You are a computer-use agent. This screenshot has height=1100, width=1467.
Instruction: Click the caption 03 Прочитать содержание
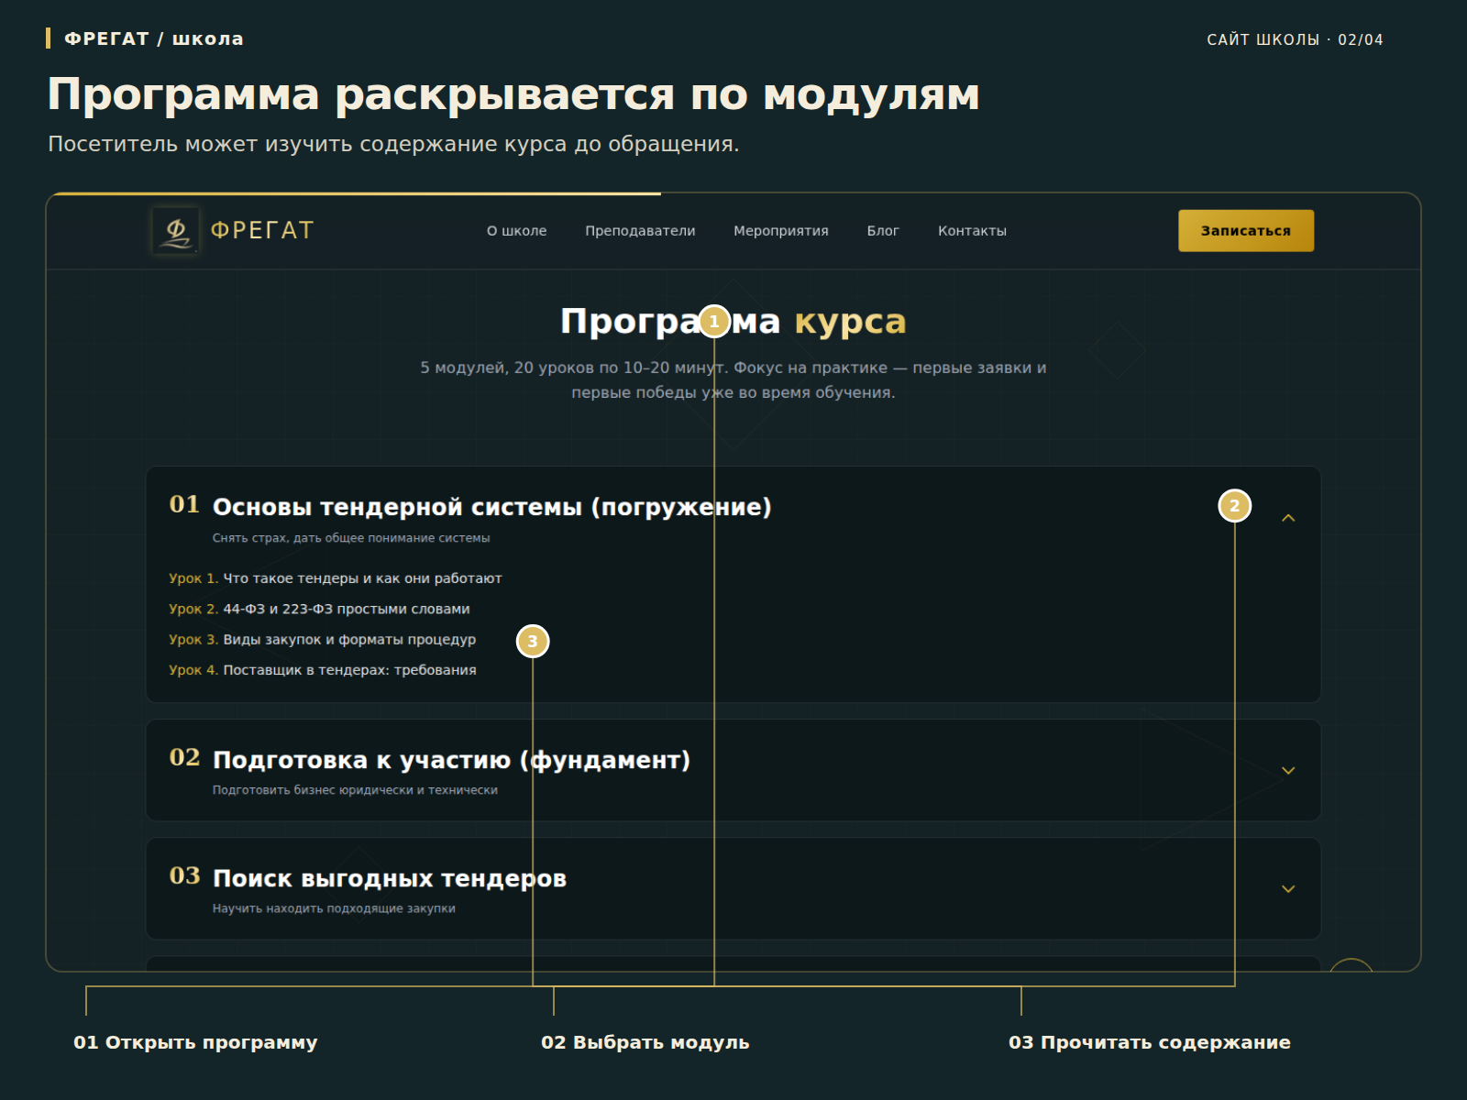[x=1150, y=1042]
